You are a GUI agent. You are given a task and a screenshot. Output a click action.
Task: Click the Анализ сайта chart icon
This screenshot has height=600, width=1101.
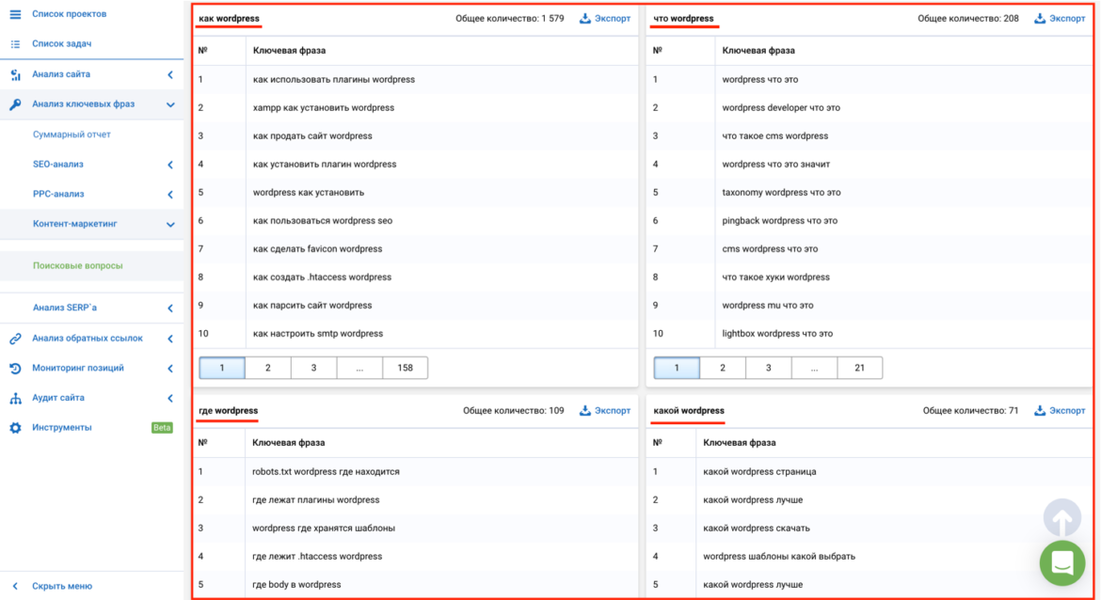(x=15, y=74)
